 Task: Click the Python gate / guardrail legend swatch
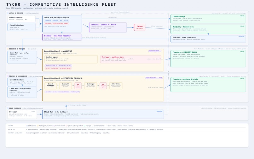pyautogui.click(x=66, y=126)
